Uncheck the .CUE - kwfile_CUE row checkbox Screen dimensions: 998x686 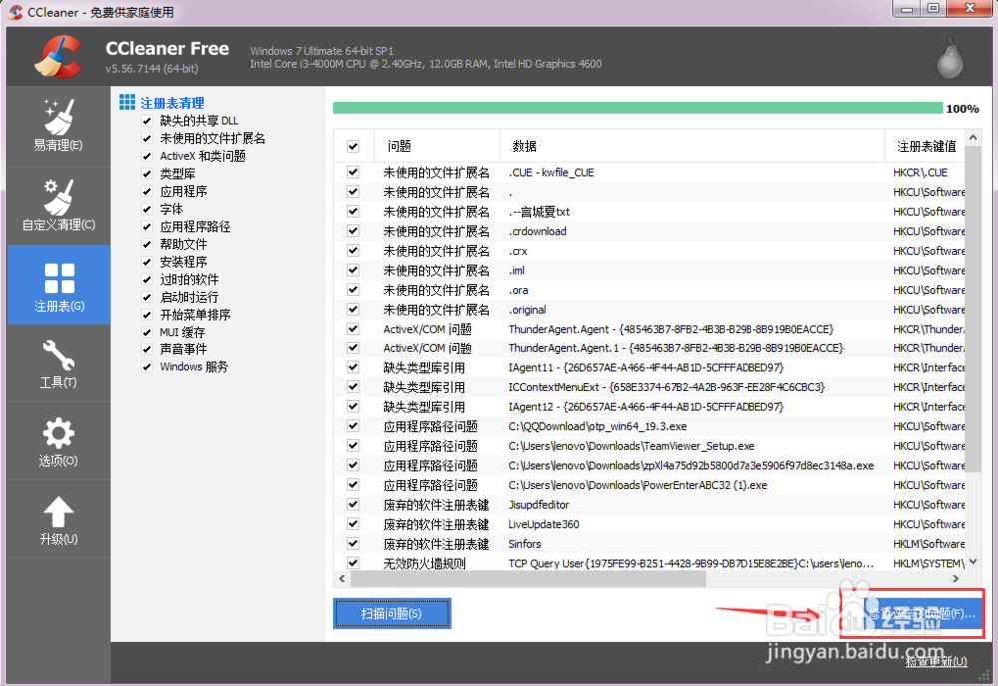[353, 172]
